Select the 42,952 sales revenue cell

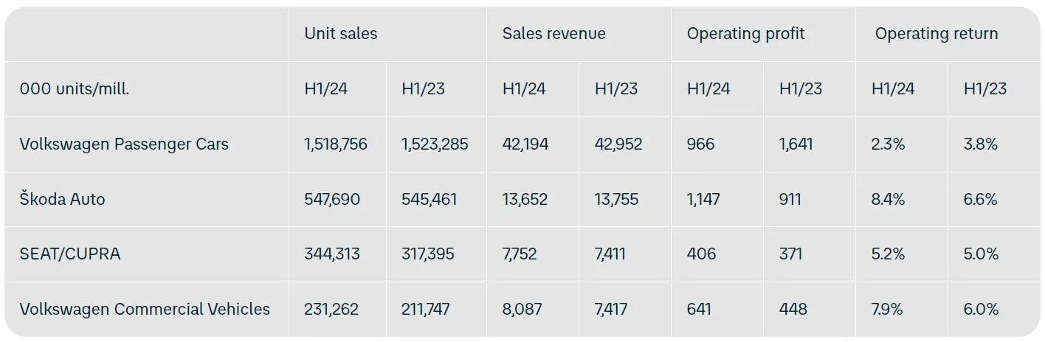pyautogui.click(x=618, y=144)
